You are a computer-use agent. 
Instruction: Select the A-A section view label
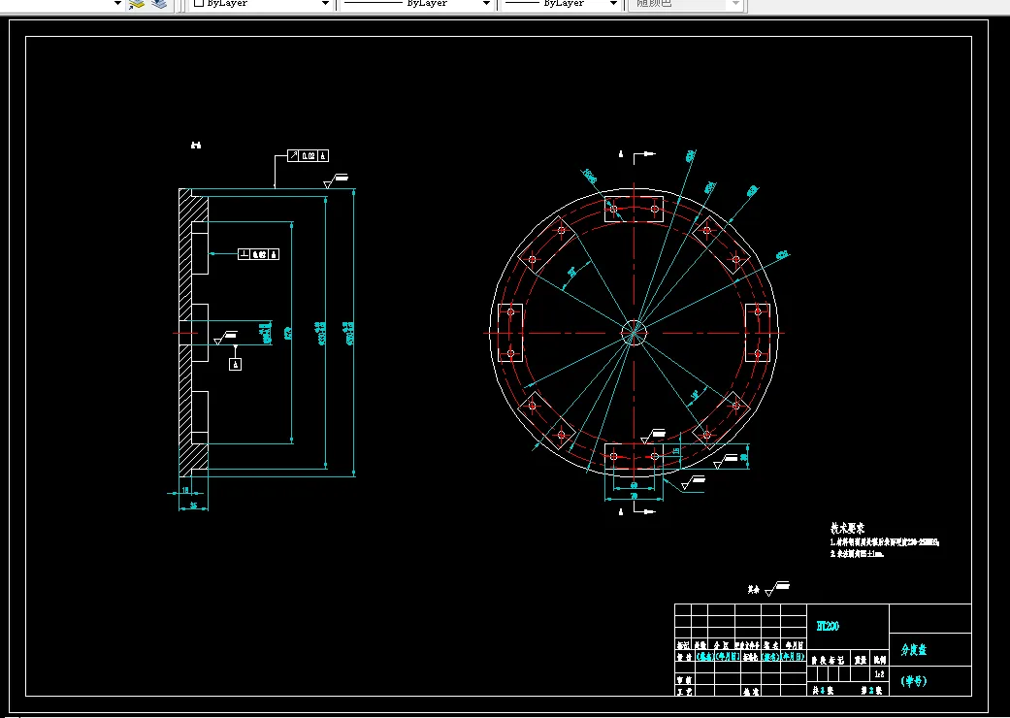coord(196,146)
